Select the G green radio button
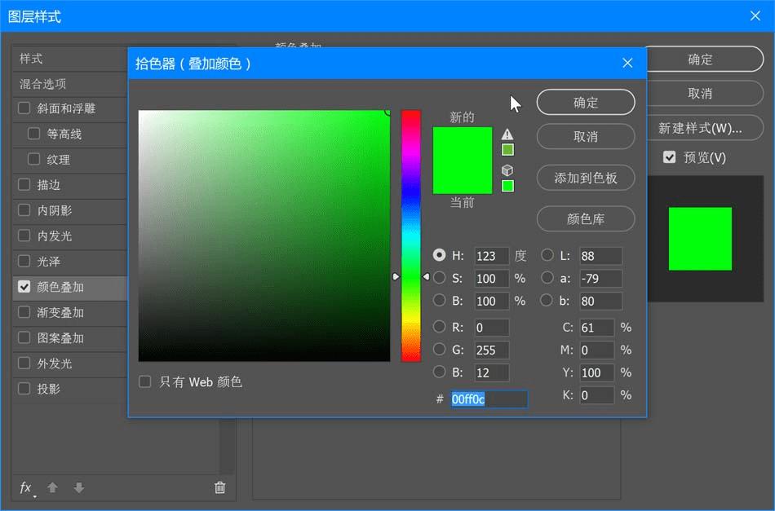775x511 pixels. (x=439, y=350)
